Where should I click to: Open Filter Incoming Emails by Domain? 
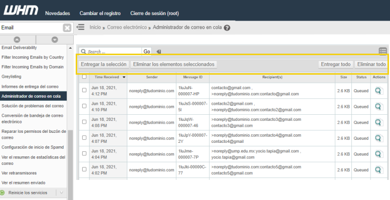click(x=33, y=67)
